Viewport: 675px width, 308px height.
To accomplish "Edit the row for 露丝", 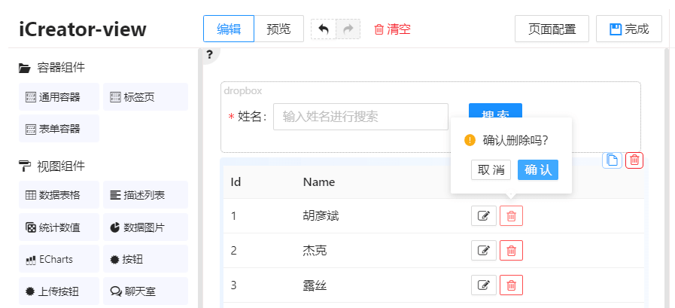I will tap(483, 285).
